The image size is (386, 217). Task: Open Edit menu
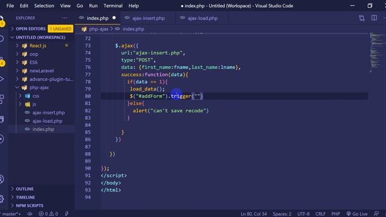(x=24, y=5)
